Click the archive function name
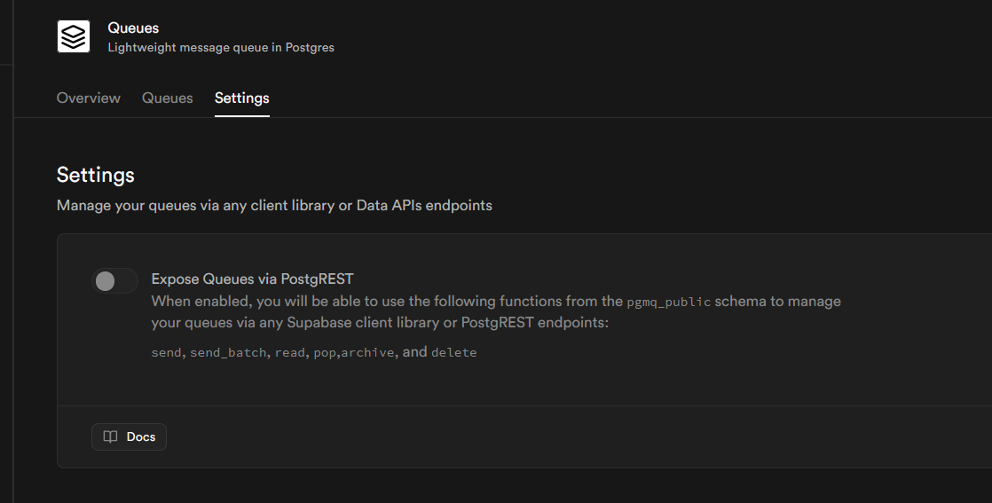992x503 pixels. [x=367, y=353]
